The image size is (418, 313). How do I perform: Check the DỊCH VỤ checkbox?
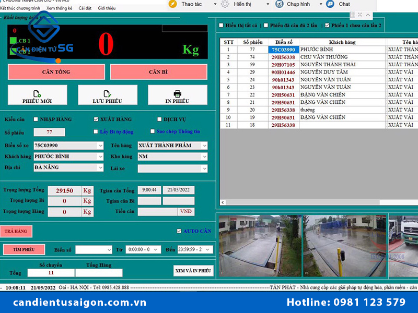coord(159,119)
